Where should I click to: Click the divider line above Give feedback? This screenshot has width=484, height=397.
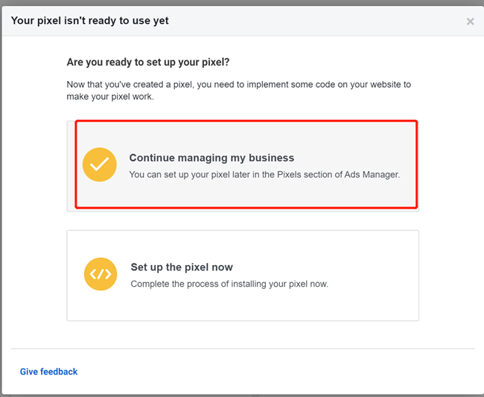tap(242, 349)
